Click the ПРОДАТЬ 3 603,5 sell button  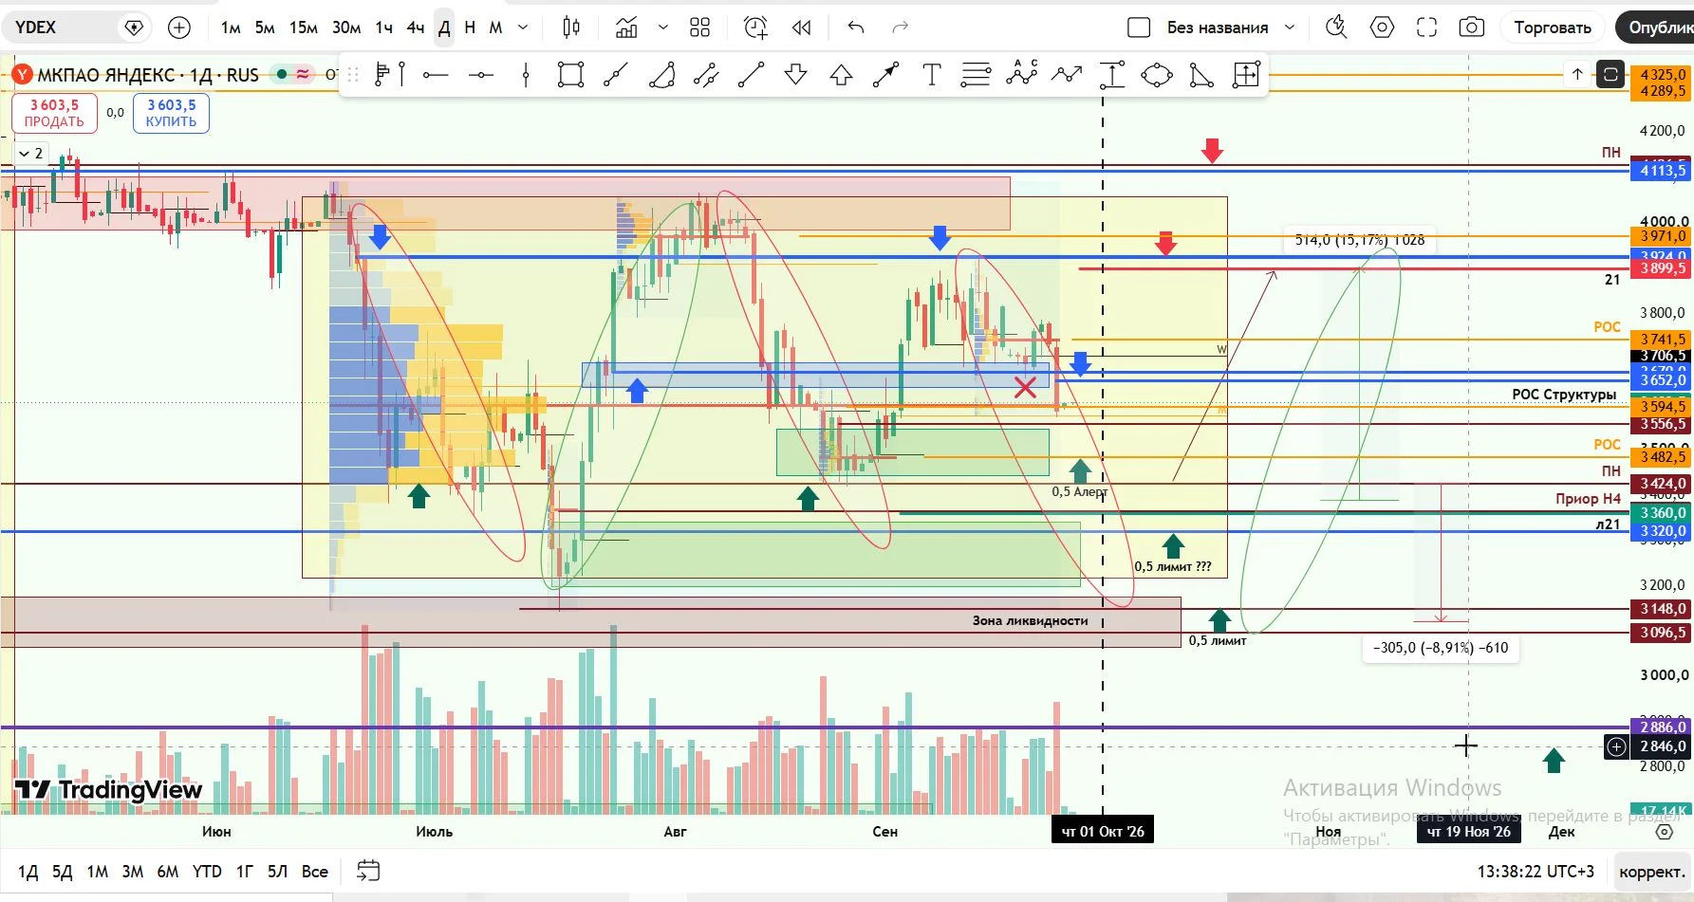click(x=54, y=113)
